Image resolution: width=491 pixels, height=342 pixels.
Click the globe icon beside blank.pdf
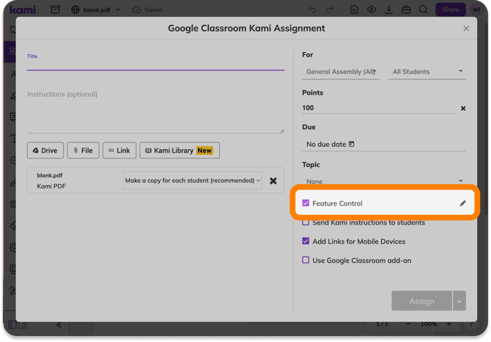coord(75,10)
